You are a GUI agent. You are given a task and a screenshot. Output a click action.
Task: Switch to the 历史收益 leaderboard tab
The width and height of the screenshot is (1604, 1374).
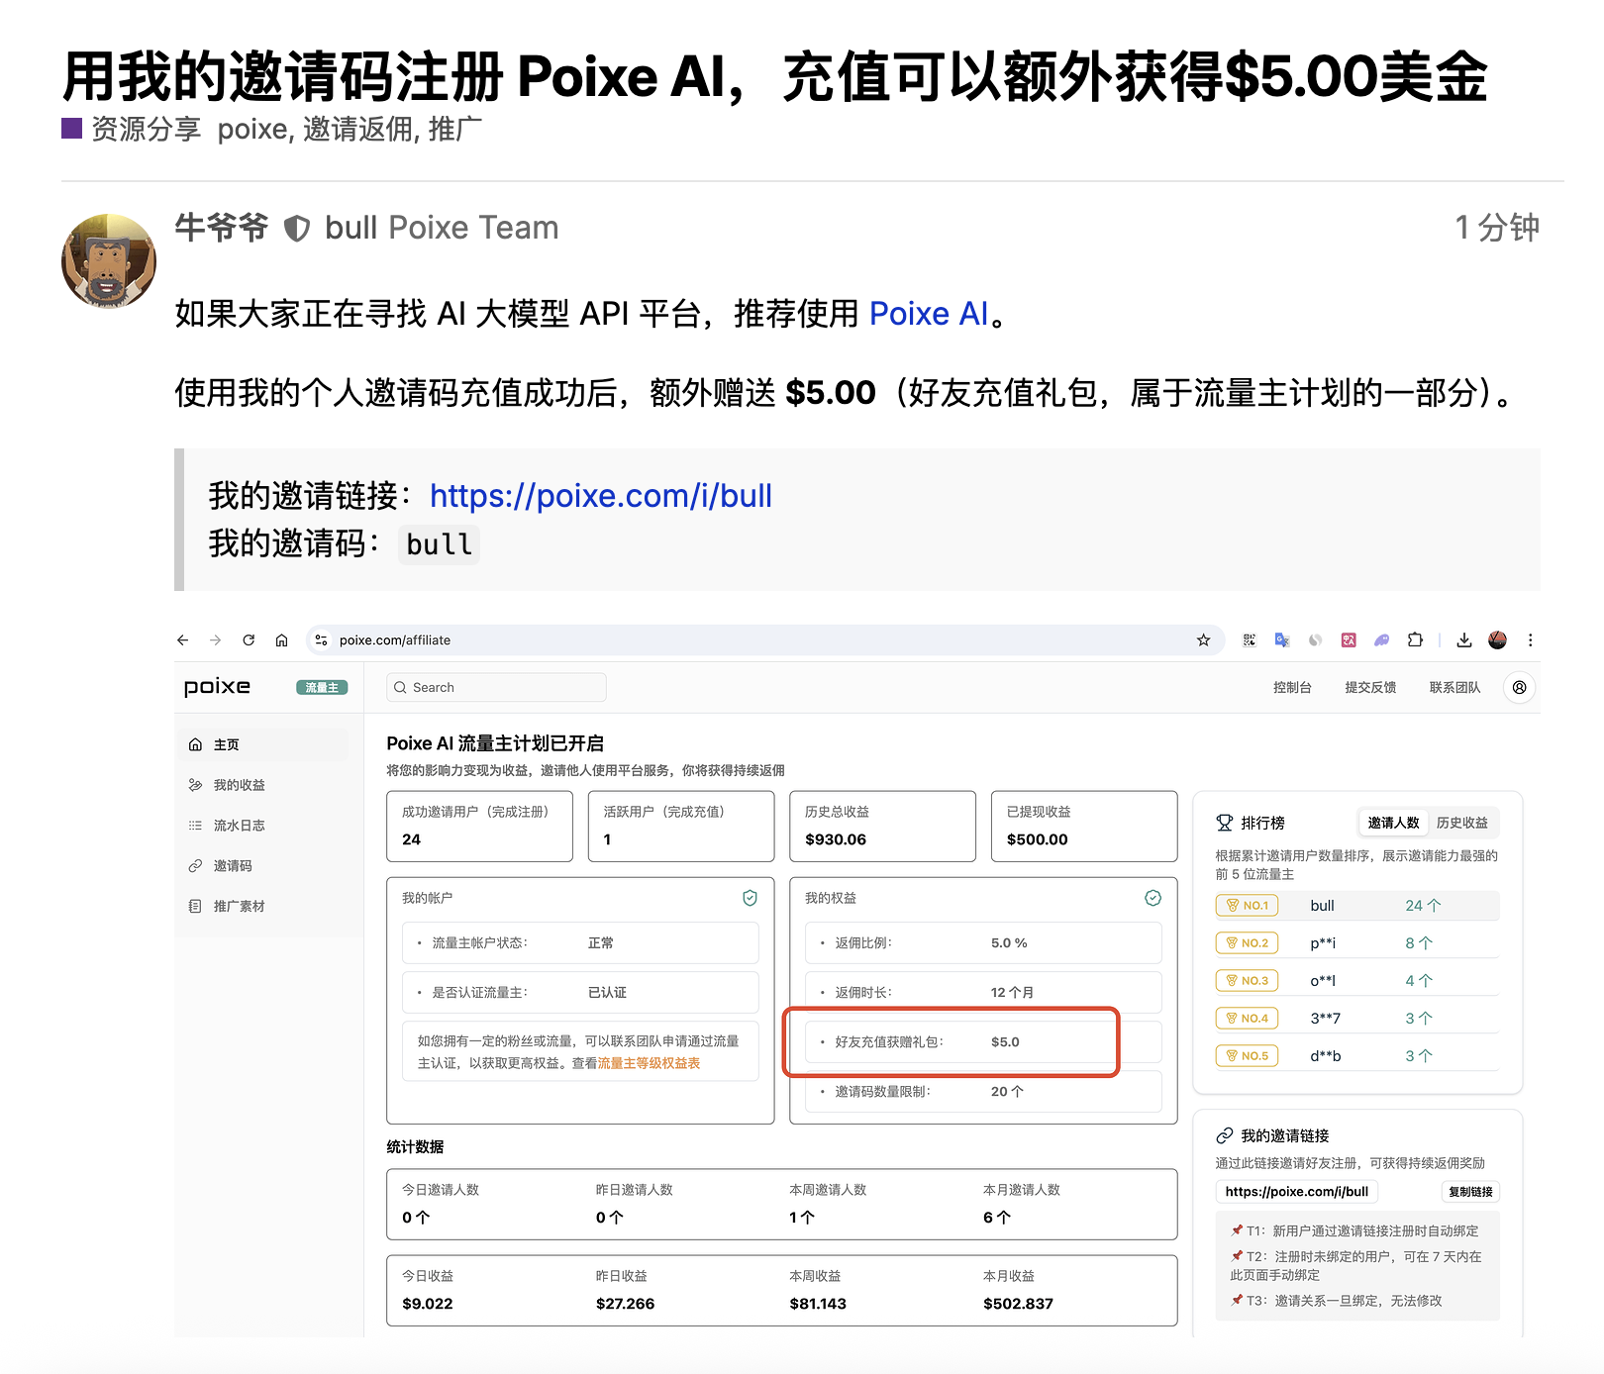tap(1462, 823)
